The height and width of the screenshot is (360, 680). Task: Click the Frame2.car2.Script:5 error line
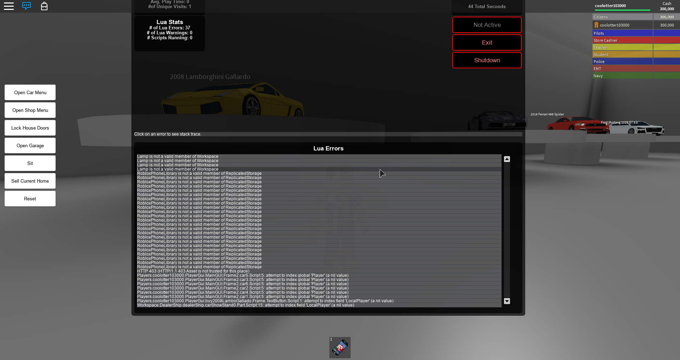319,288
